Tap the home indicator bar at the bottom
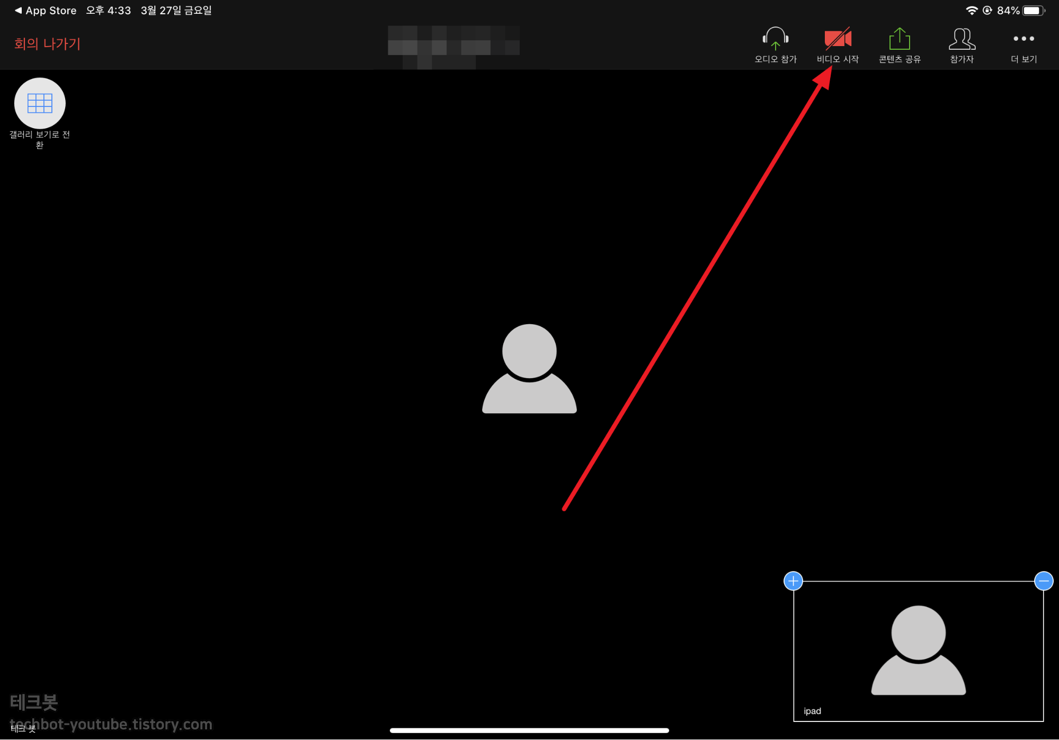The height and width of the screenshot is (740, 1059). (529, 730)
